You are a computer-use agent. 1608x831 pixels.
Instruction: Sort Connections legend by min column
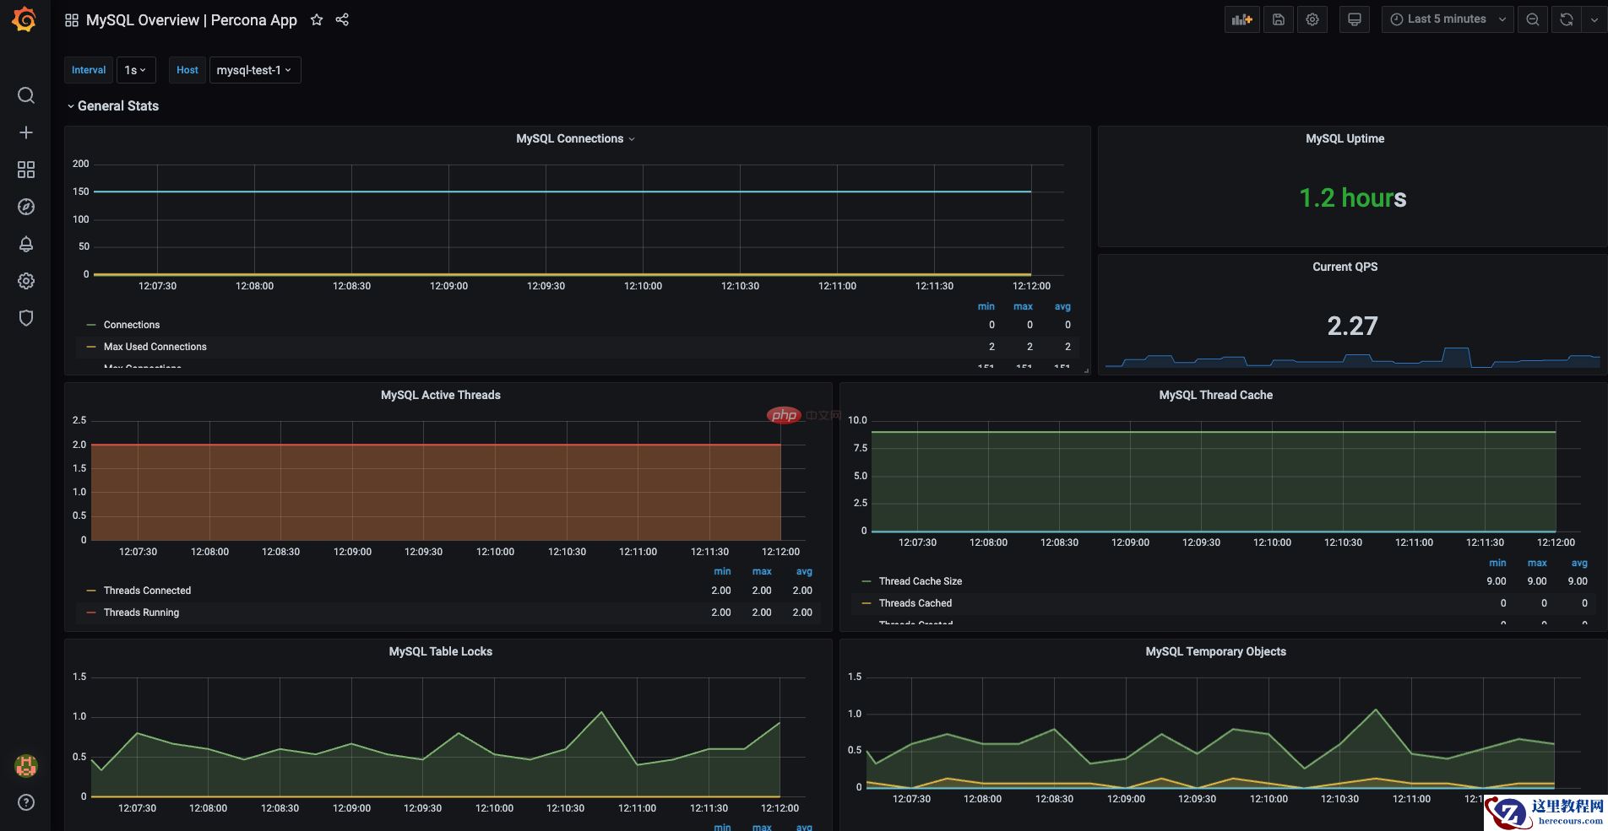click(x=986, y=306)
